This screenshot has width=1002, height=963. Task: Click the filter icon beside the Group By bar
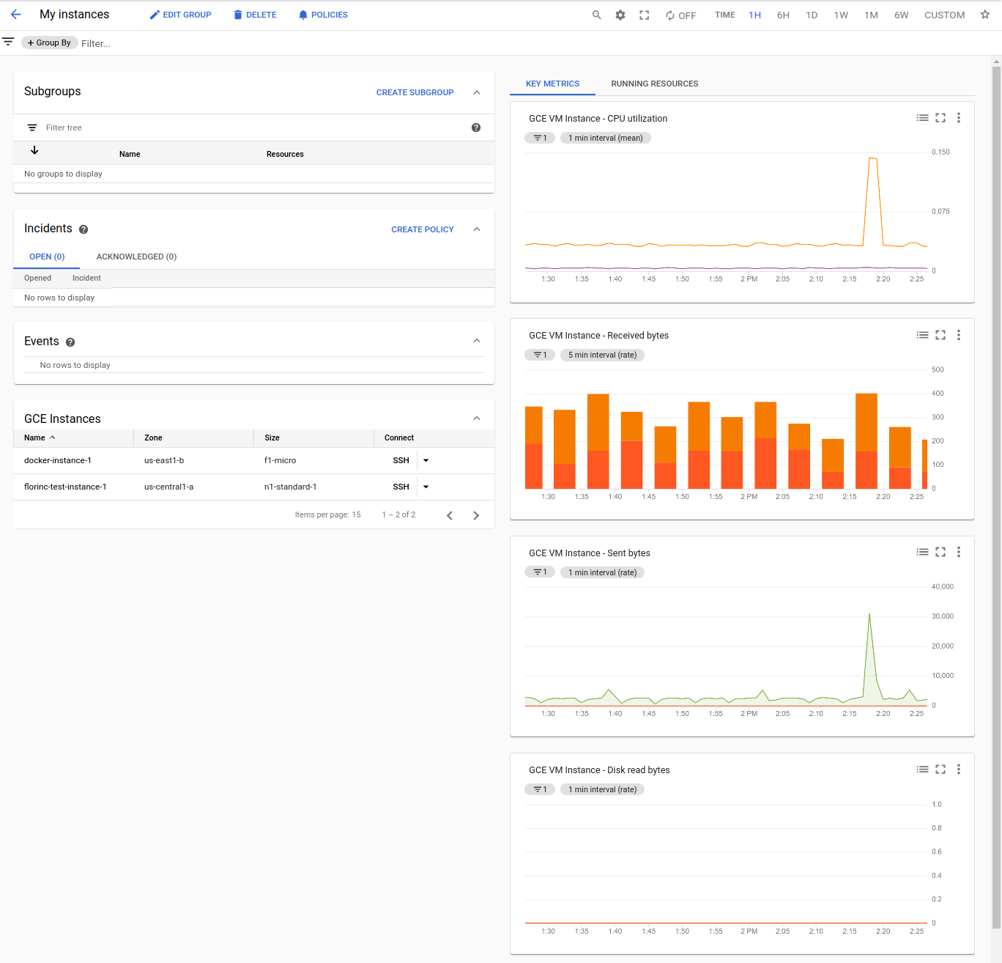(8, 42)
